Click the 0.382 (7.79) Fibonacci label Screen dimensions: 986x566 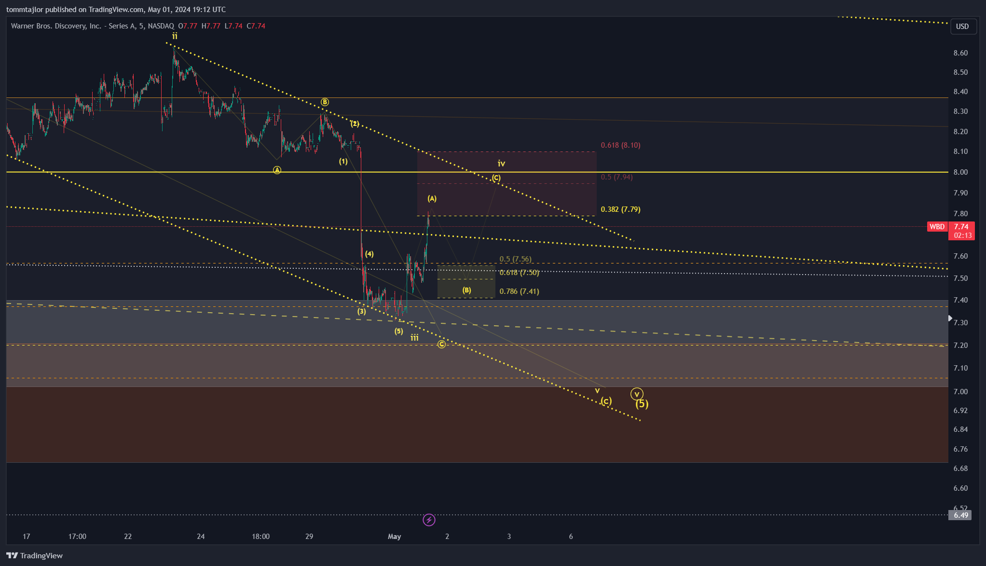coord(620,209)
